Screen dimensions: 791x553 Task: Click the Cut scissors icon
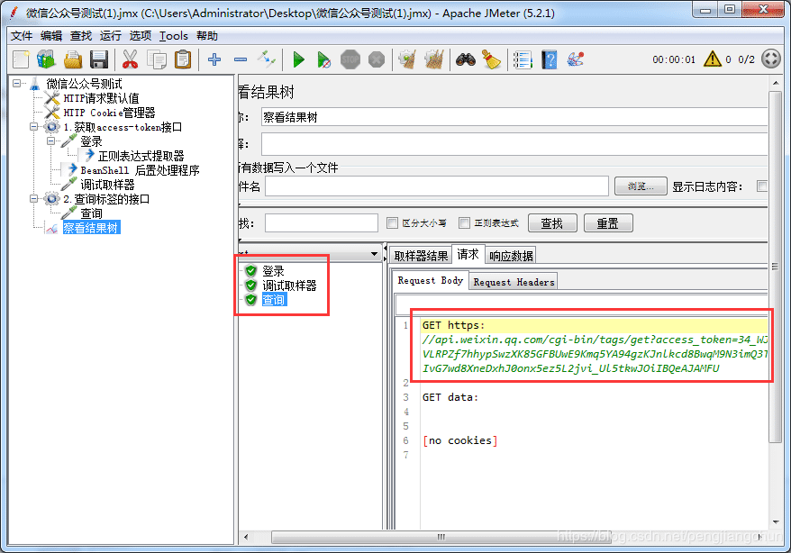pyautogui.click(x=130, y=59)
